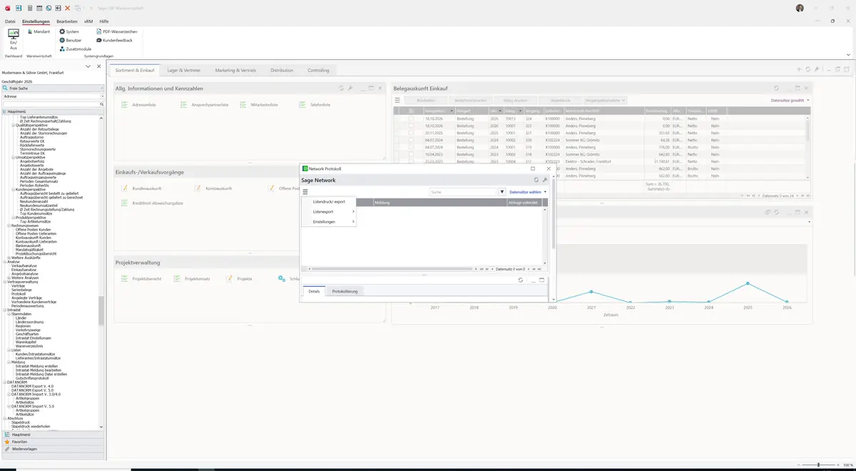Tick the checkbox for Vorgang 324 row
Viewport: 856px width, 471px height.
[x=411, y=118]
